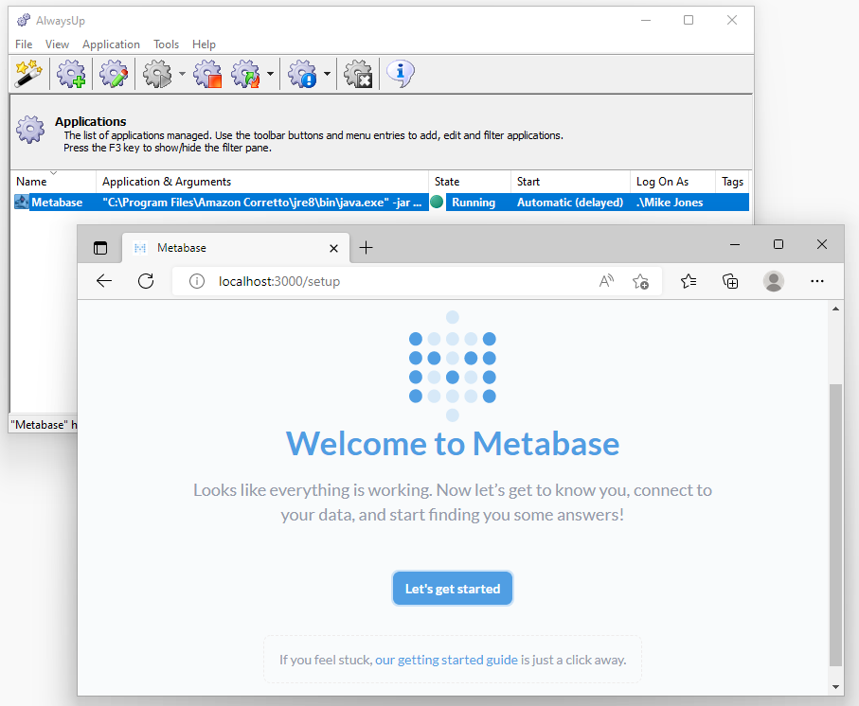Click the browser scrollbar down arrow
The width and height of the screenshot is (859, 706).
tap(835, 687)
